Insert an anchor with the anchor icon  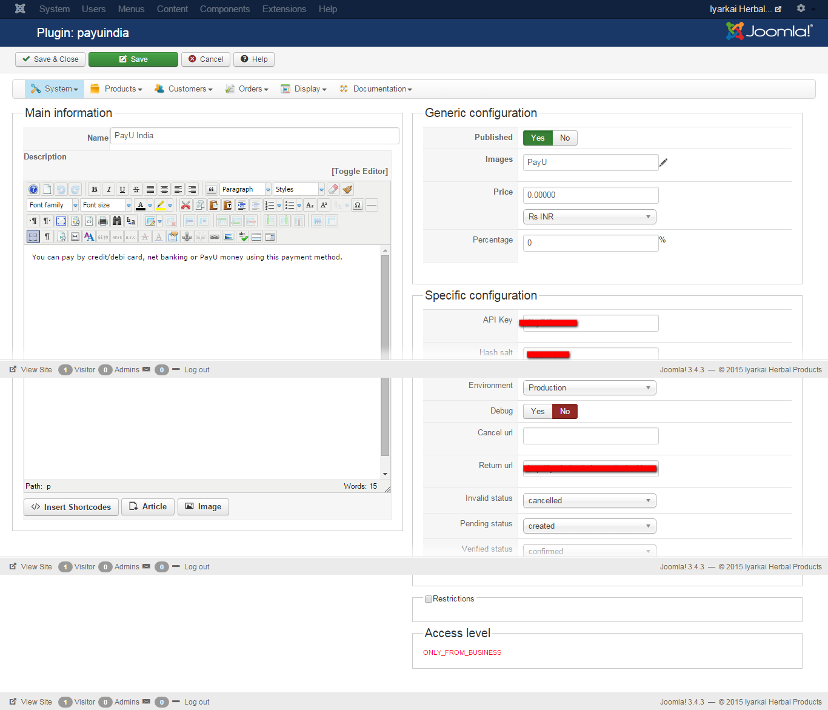click(x=187, y=236)
